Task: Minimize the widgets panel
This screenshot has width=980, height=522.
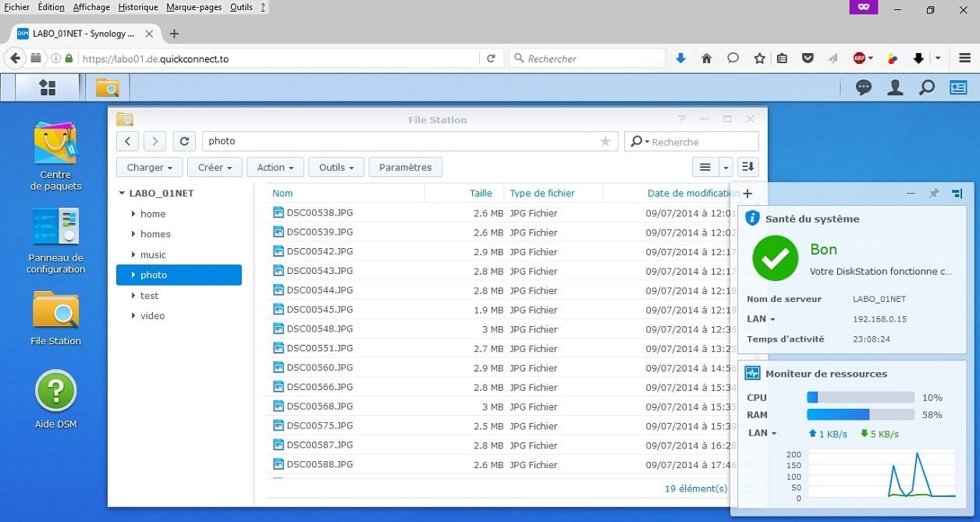Action: point(911,194)
